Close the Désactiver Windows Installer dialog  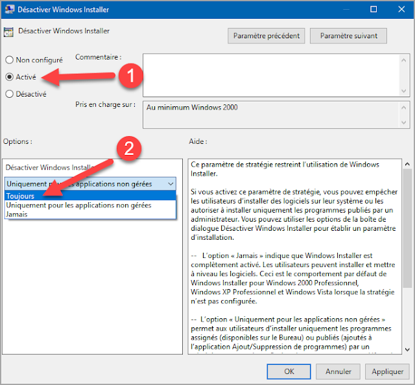[401, 9]
